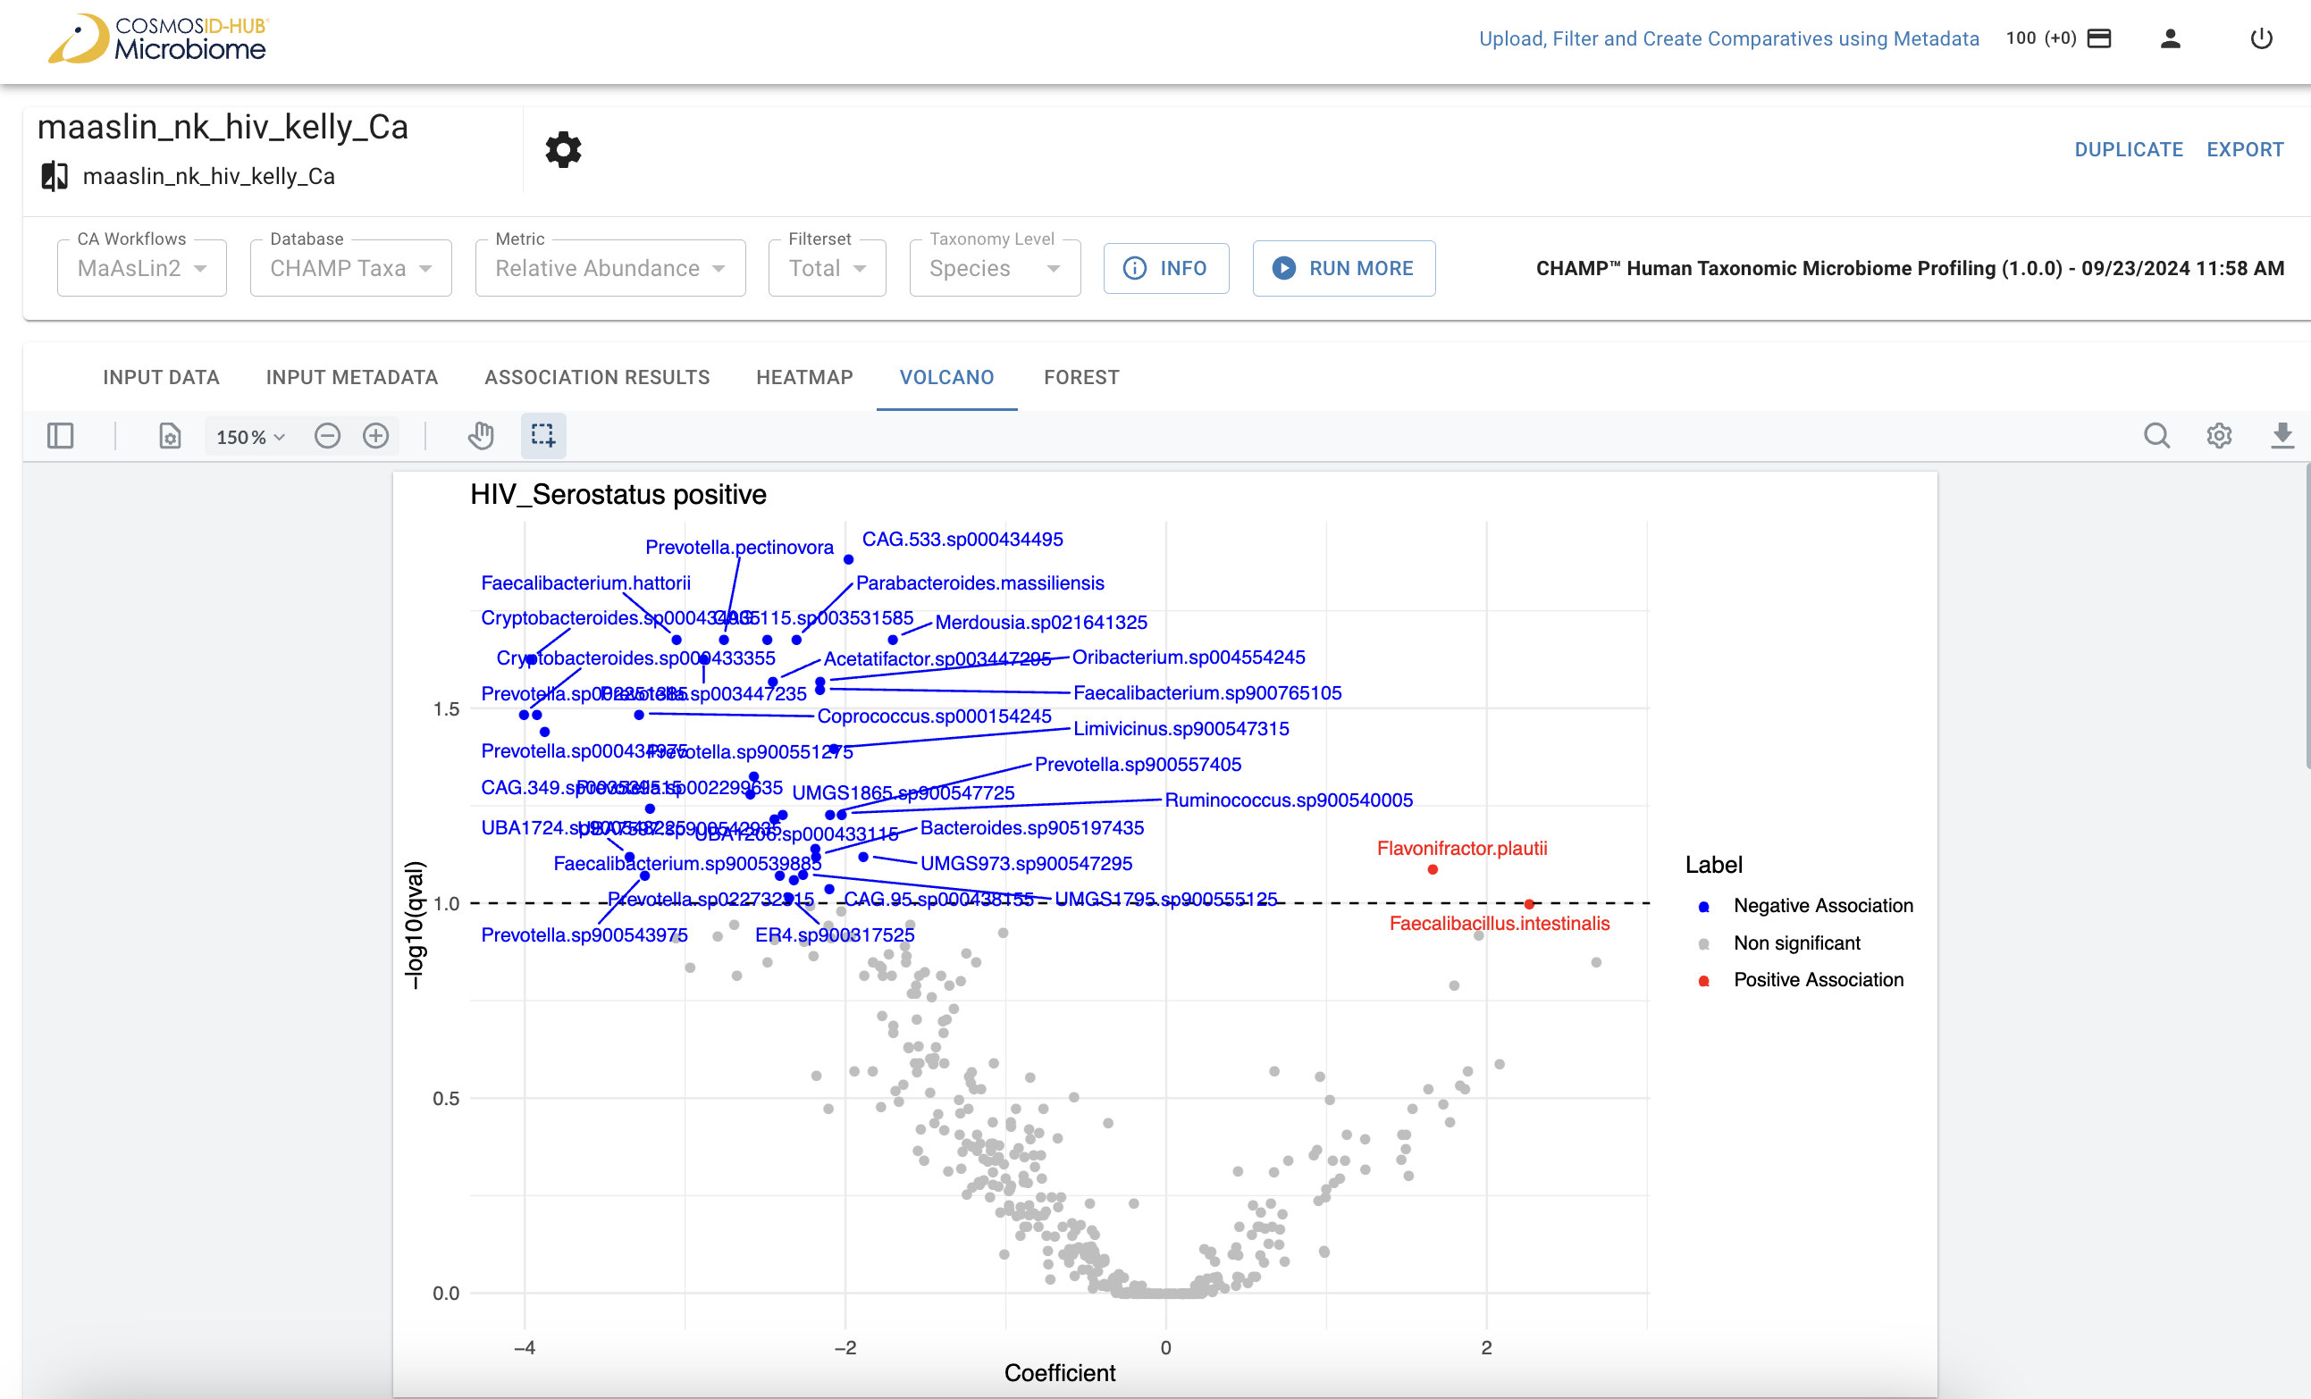Screen dimensions: 2311x1399
Task: Click the user account profile icon
Action: (x=2170, y=38)
